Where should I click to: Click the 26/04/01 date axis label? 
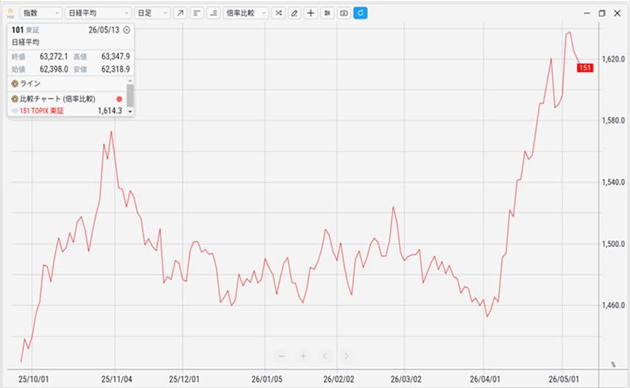485,379
